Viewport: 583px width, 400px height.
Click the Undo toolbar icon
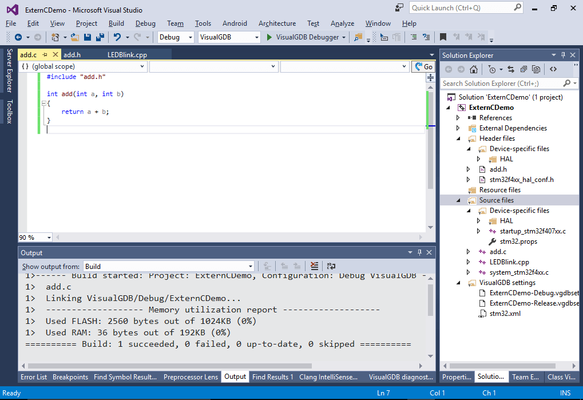(118, 37)
